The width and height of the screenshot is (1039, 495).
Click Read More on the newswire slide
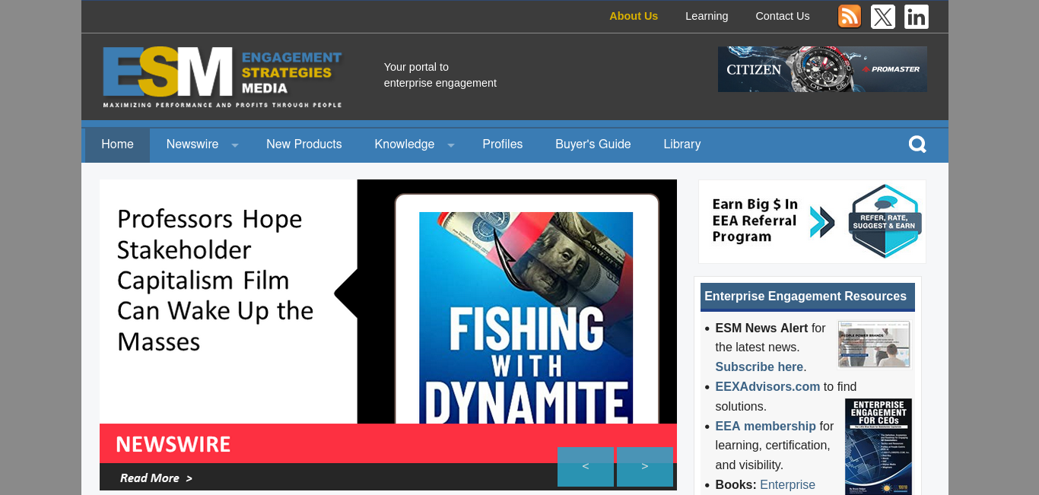click(x=156, y=478)
